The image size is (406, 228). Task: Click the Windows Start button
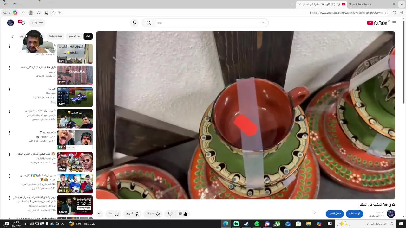coord(401,224)
